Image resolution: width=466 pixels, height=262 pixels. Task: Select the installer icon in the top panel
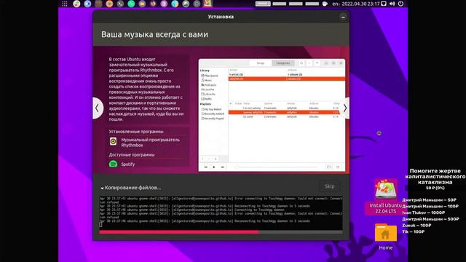(208, 4)
